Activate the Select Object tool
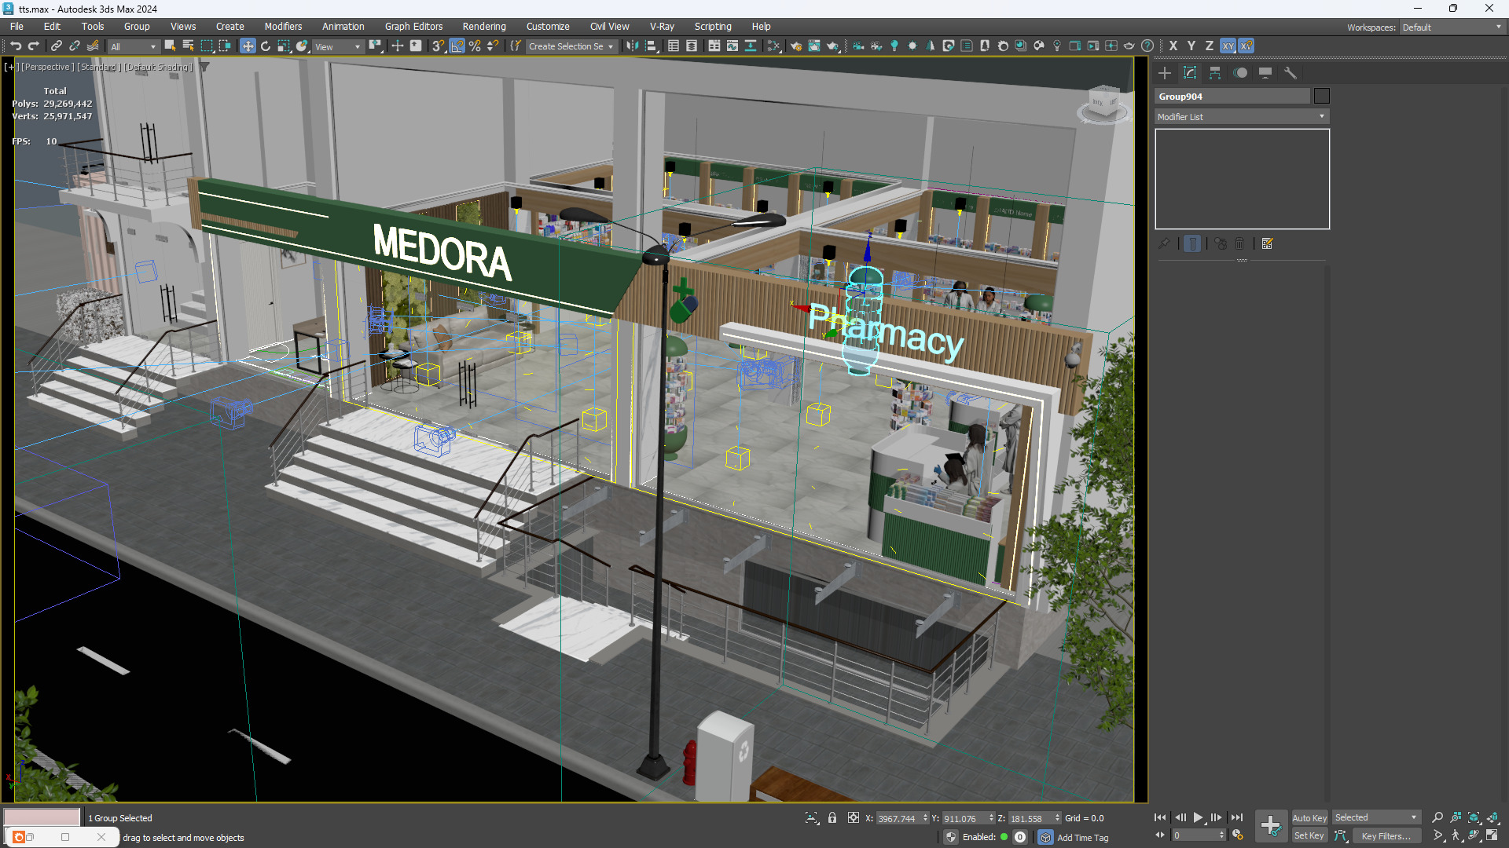 170,46
